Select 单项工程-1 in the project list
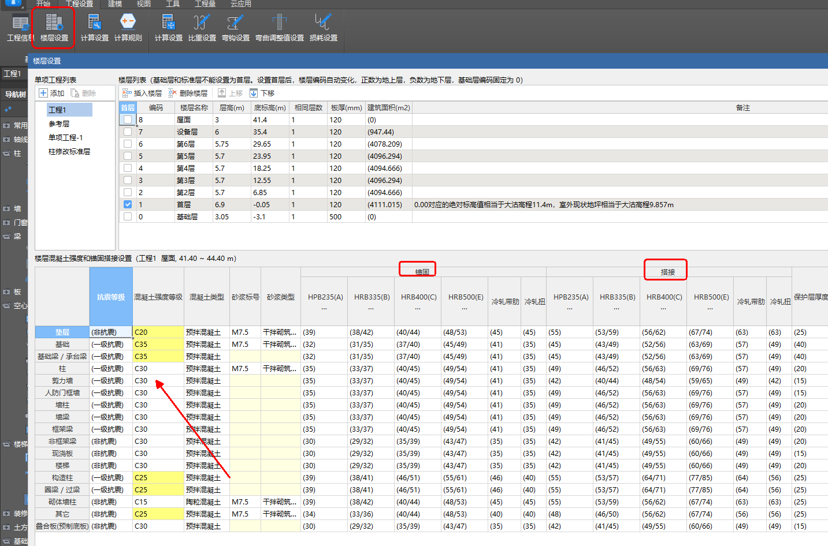Screen dimensions: 828x546 coord(66,137)
